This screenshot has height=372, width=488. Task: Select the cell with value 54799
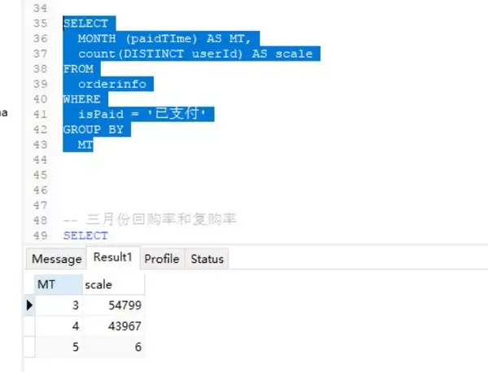pos(114,305)
